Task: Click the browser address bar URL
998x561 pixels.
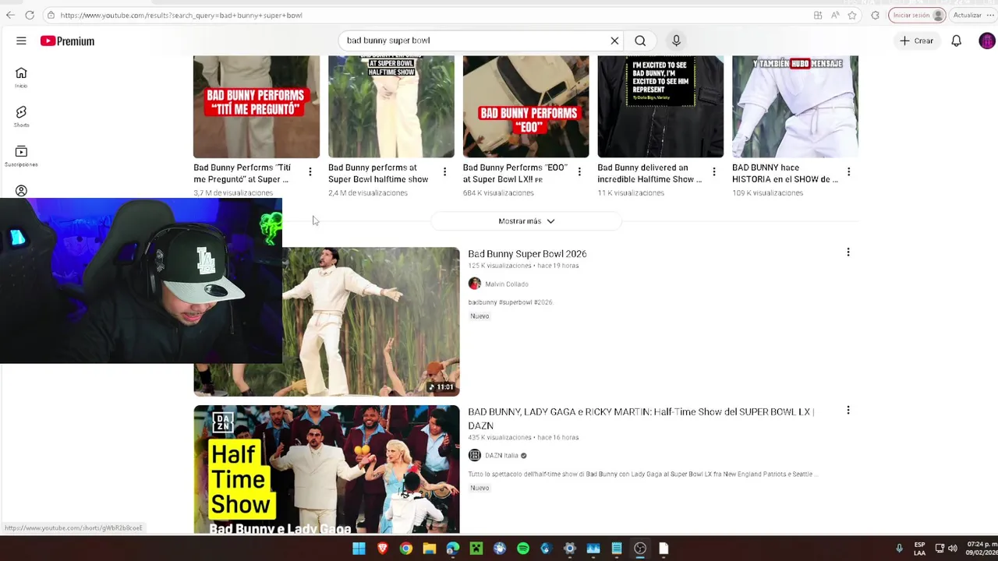Action: (x=181, y=15)
